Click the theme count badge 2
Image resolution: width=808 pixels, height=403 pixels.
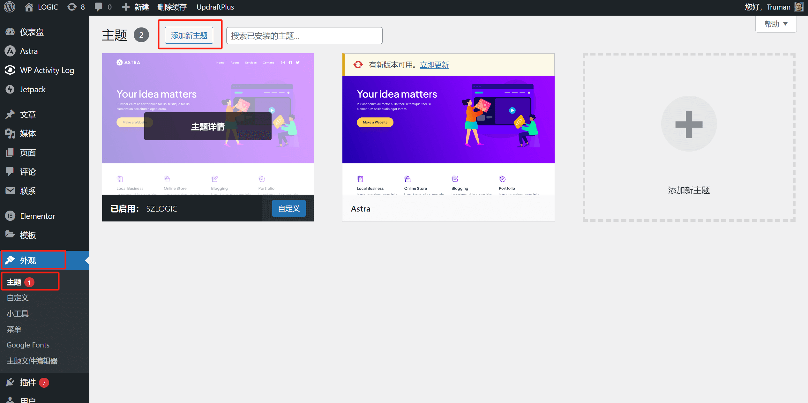tap(141, 35)
